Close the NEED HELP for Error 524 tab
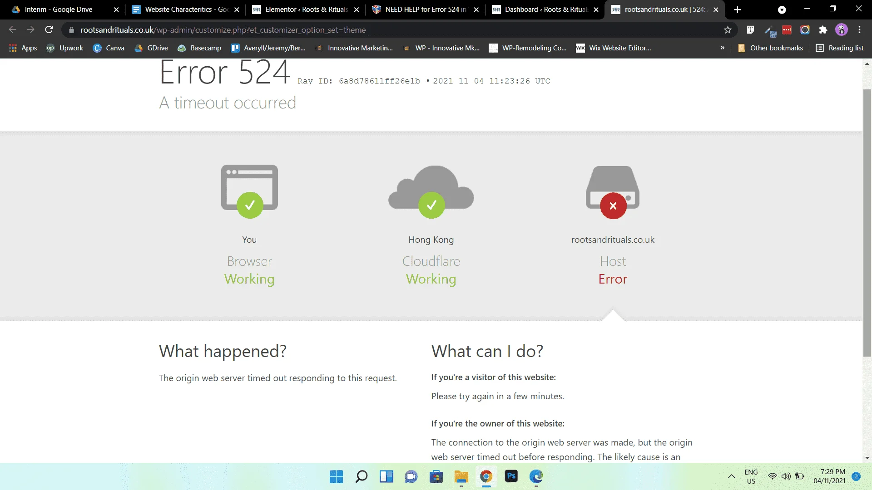 point(476,10)
